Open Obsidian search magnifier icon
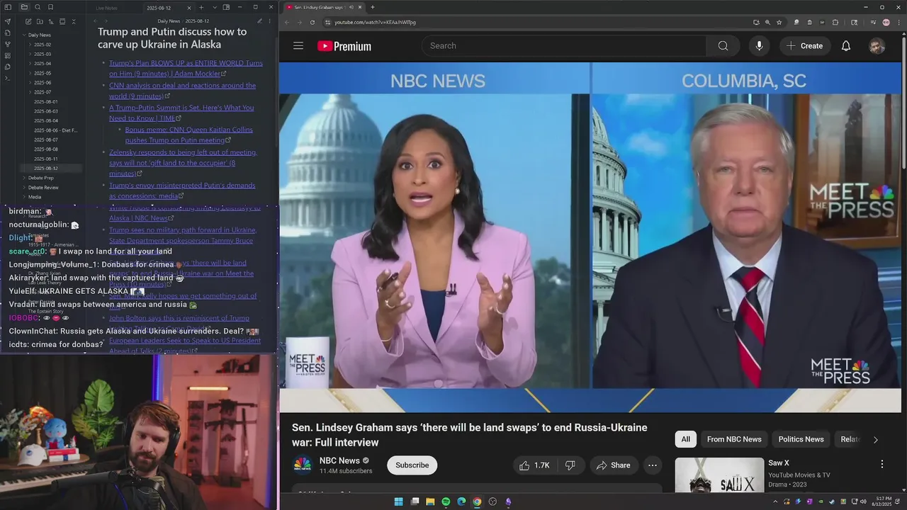 tap(38, 7)
